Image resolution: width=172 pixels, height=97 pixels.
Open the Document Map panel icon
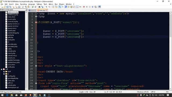coord(71,7)
